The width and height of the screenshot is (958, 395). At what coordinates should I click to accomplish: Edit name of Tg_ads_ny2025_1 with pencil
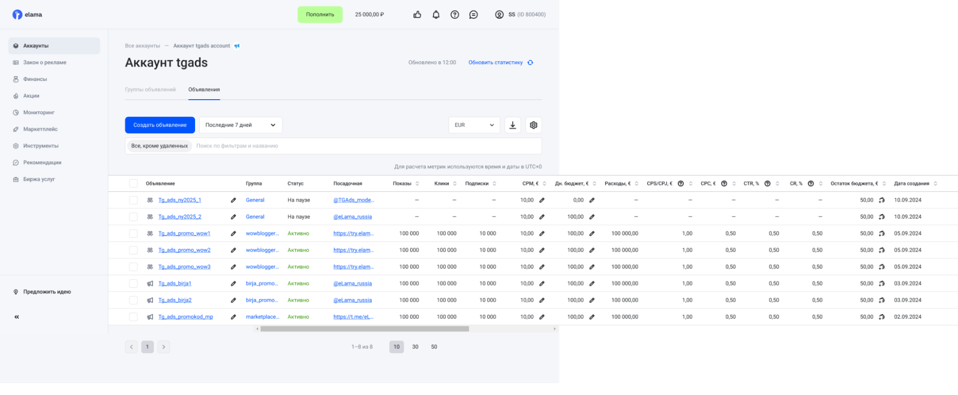tap(233, 200)
